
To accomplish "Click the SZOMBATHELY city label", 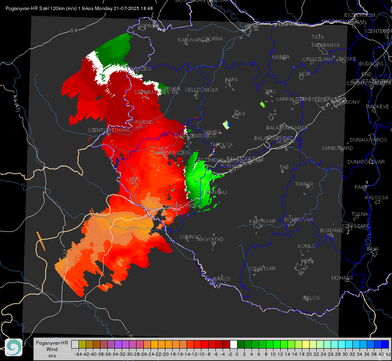I will point(152,92).
